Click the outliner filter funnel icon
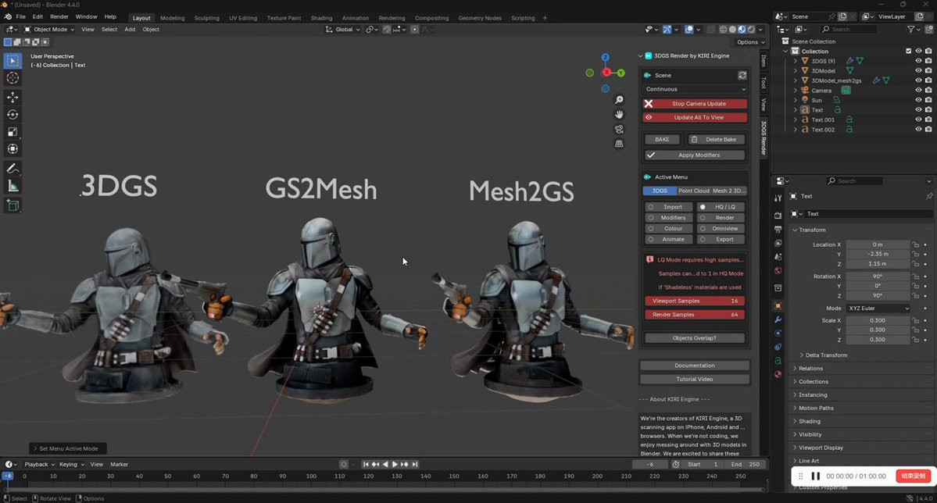937x503 pixels. pyautogui.click(x=910, y=29)
